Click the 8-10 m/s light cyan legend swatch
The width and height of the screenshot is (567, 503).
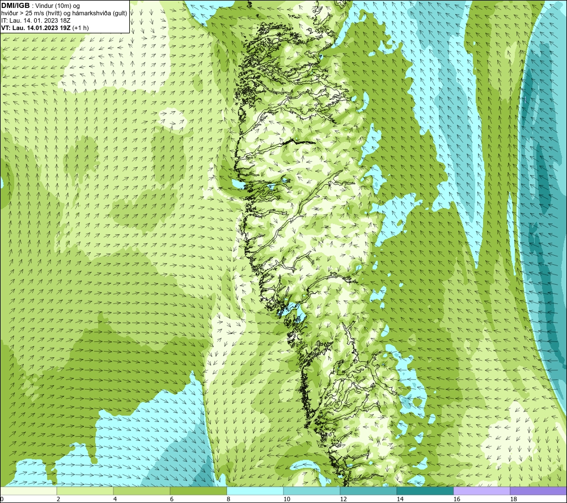(x=255, y=491)
